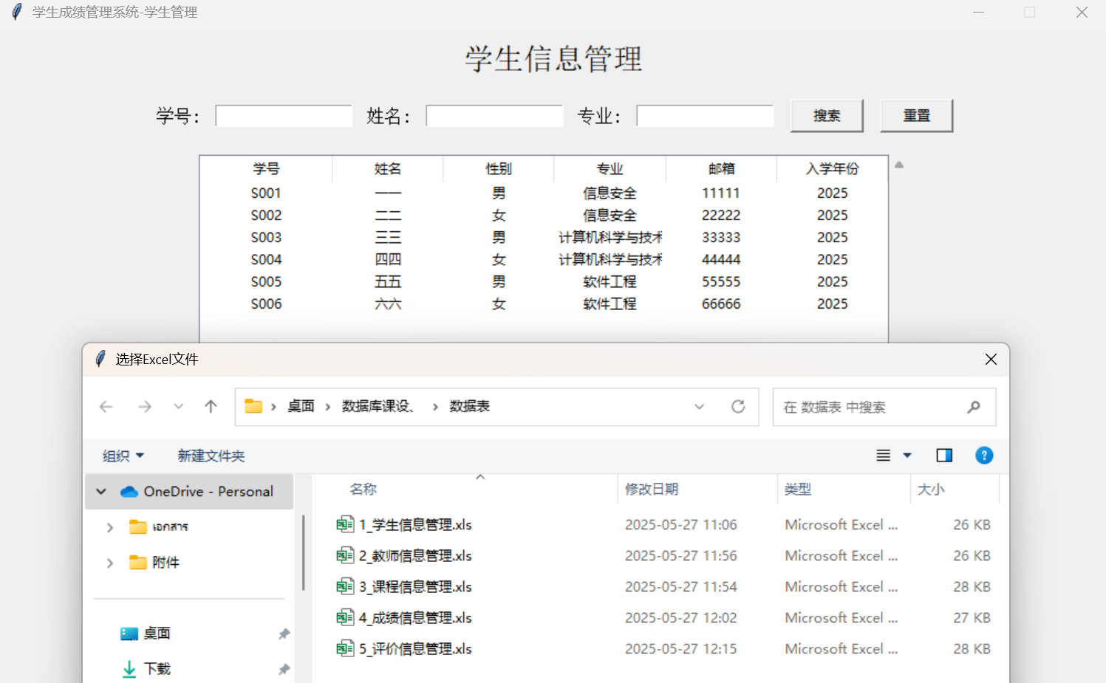This screenshot has height=683, width=1106.
Task: Expand the เอกสาร folder chevron
Action: (x=110, y=527)
